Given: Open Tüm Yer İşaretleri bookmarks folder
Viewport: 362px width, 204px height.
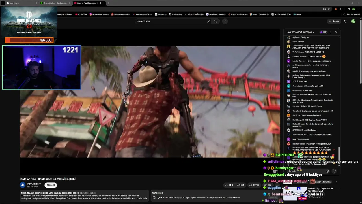Looking at the screenshot, I should [x=352, y=14].
